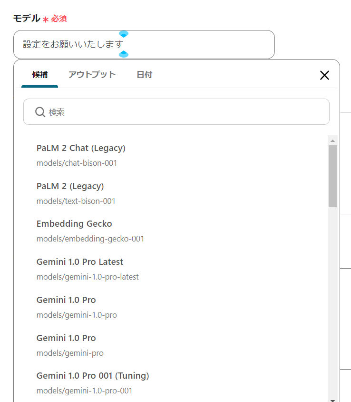The width and height of the screenshot is (351, 402).
Task: Click models/gemini-1.0-pro-latest text
Action: pos(88,277)
